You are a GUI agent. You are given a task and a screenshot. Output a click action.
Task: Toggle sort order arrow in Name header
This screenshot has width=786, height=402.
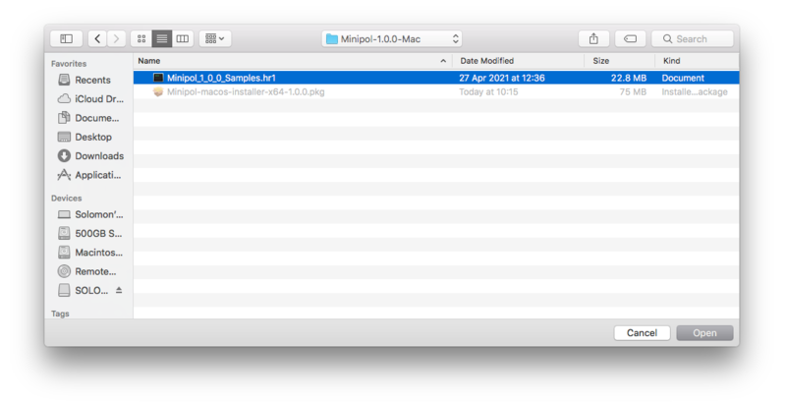443,61
